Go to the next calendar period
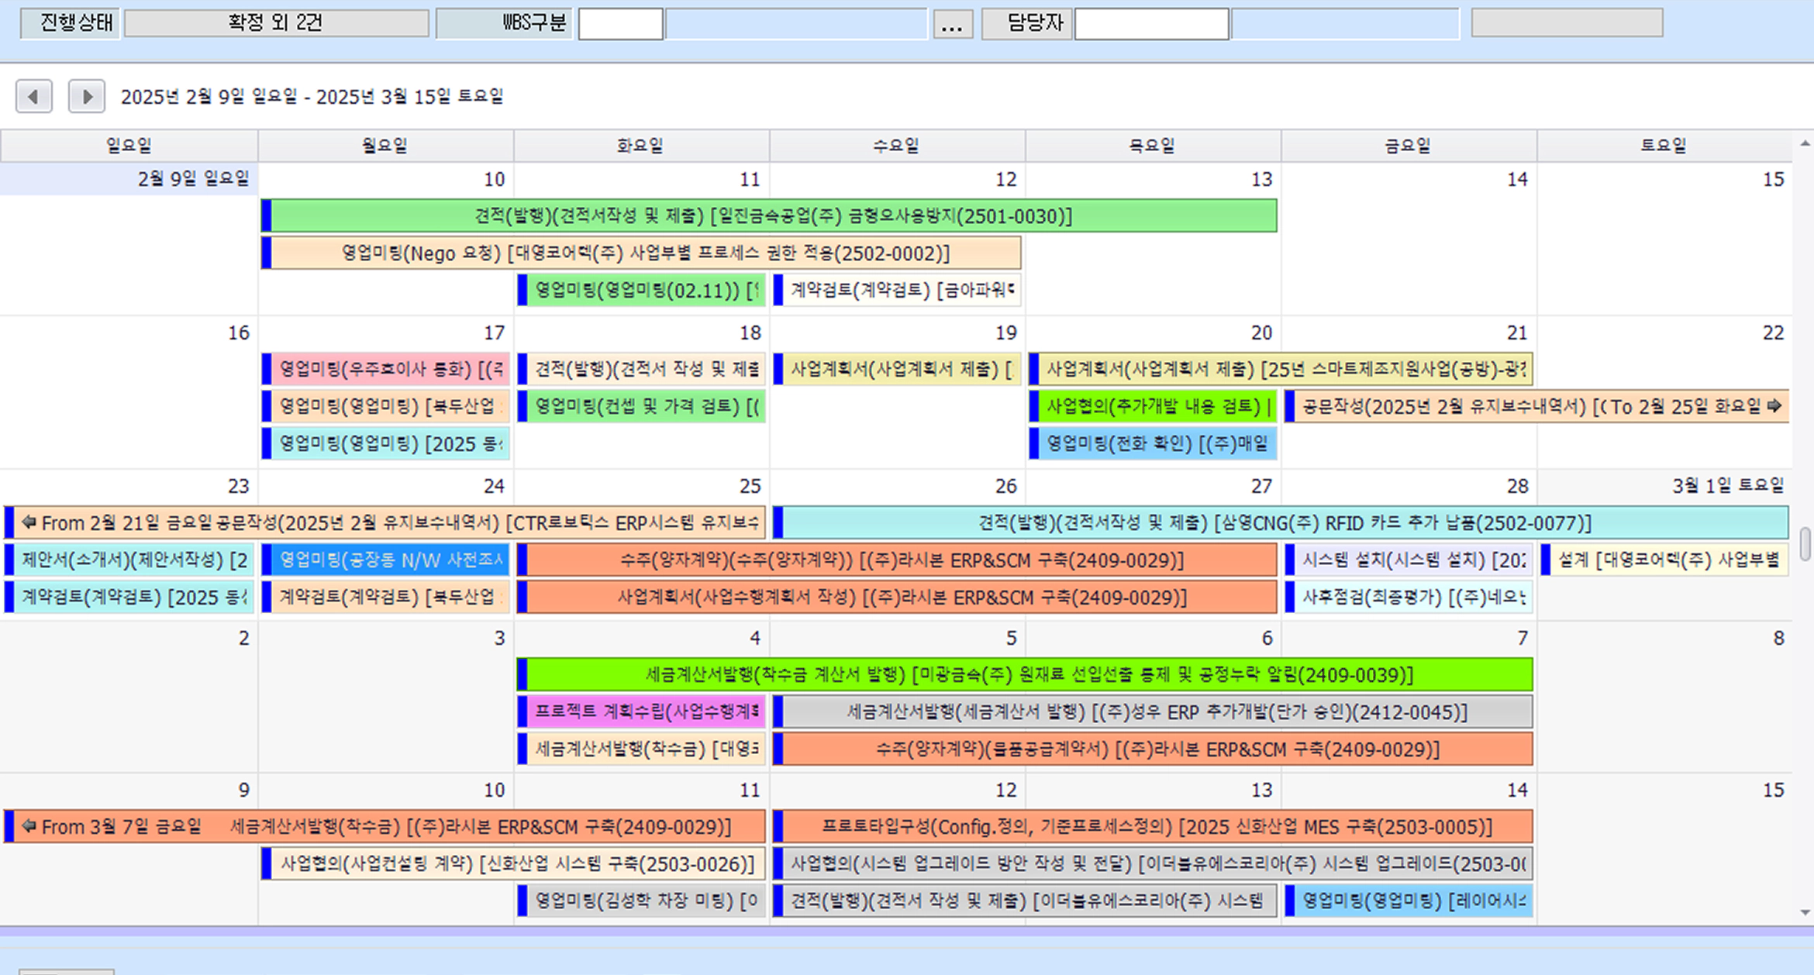 pos(86,96)
